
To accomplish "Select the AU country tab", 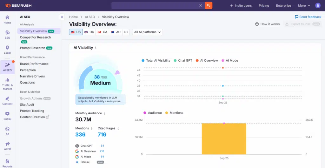I will 116,32.
